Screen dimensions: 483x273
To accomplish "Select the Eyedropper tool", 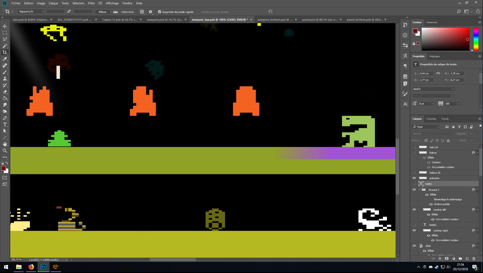I will pyautogui.click(x=5, y=59).
